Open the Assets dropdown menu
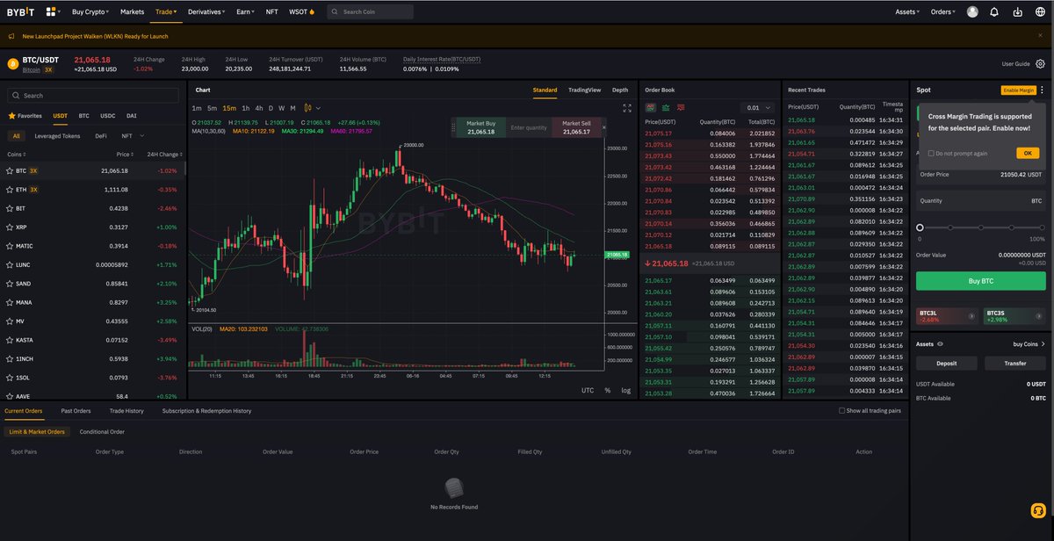This screenshot has height=541, width=1054. [907, 12]
